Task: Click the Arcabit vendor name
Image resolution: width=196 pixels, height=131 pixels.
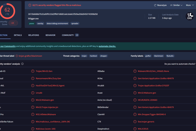Action: (x=101, y=86)
